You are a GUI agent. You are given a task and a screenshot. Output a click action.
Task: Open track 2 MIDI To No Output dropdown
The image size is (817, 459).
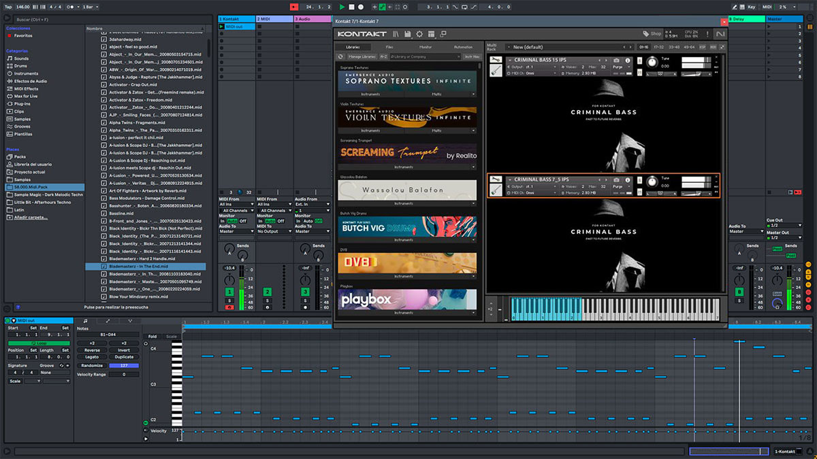coord(274,231)
